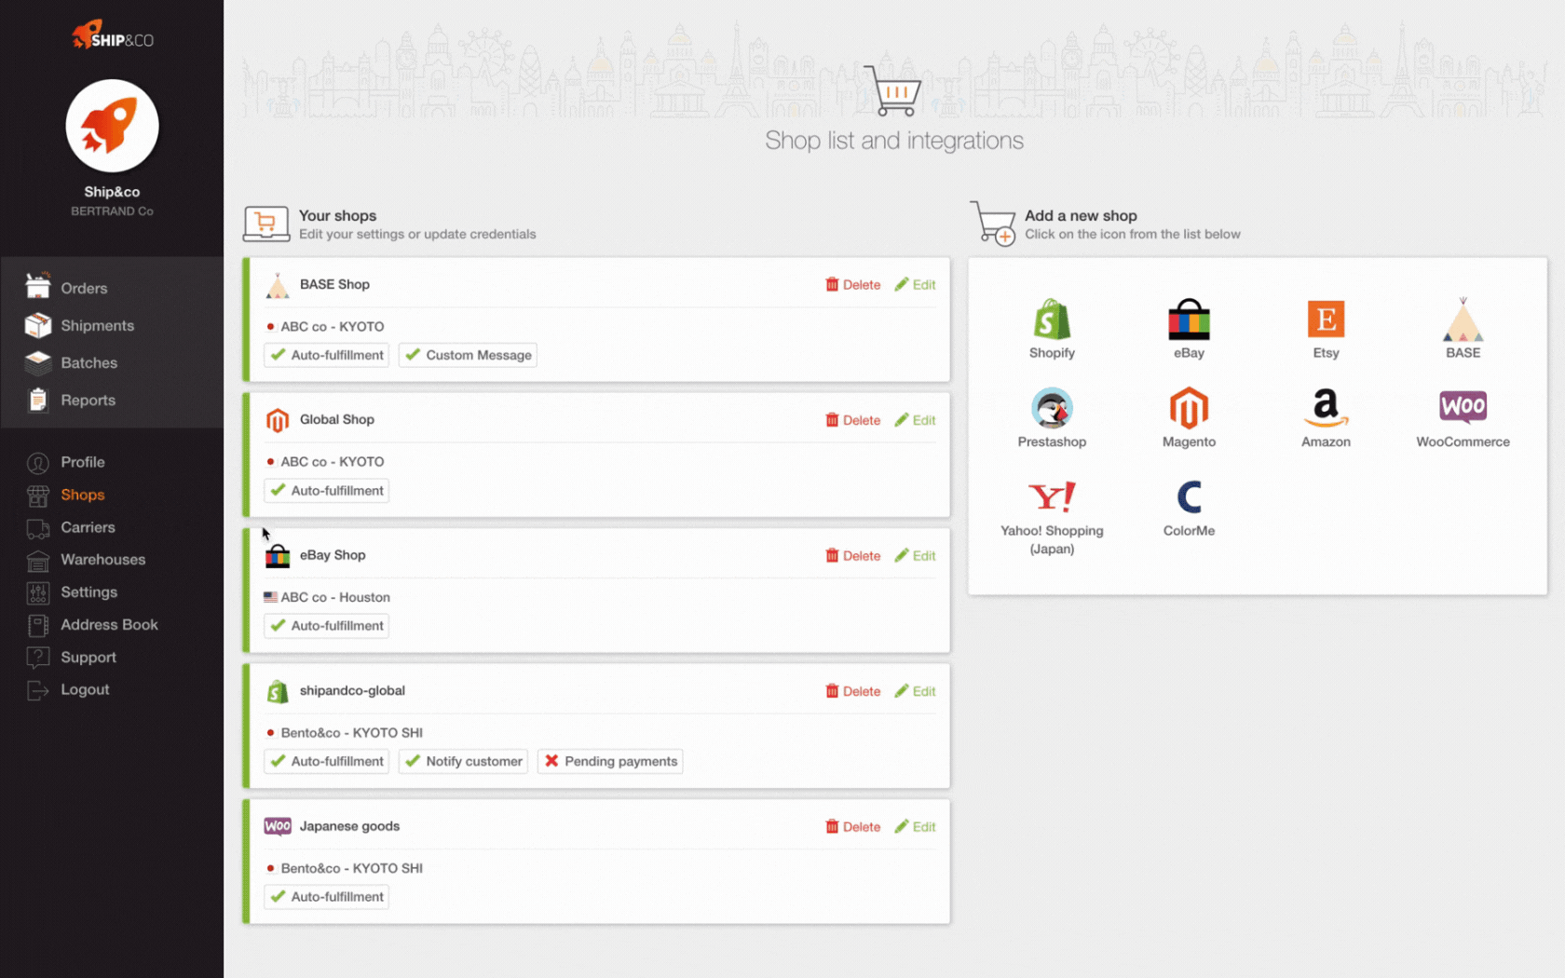Select Shops in the sidebar
1565x978 pixels.
click(x=82, y=495)
